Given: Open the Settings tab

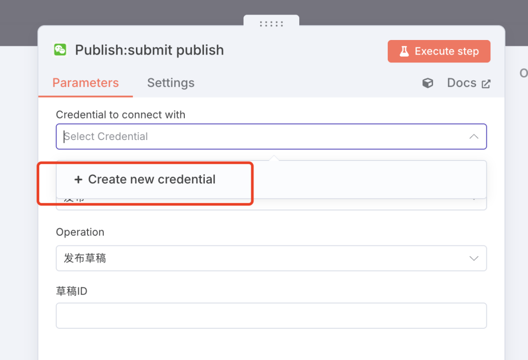Looking at the screenshot, I should pos(171,83).
